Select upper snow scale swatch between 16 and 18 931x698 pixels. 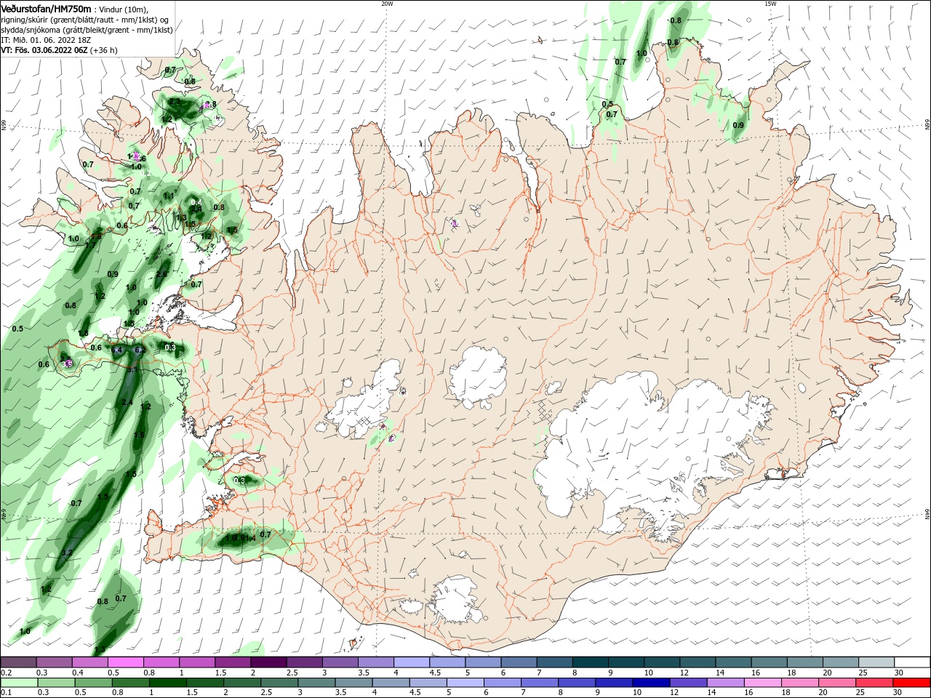[768, 662]
